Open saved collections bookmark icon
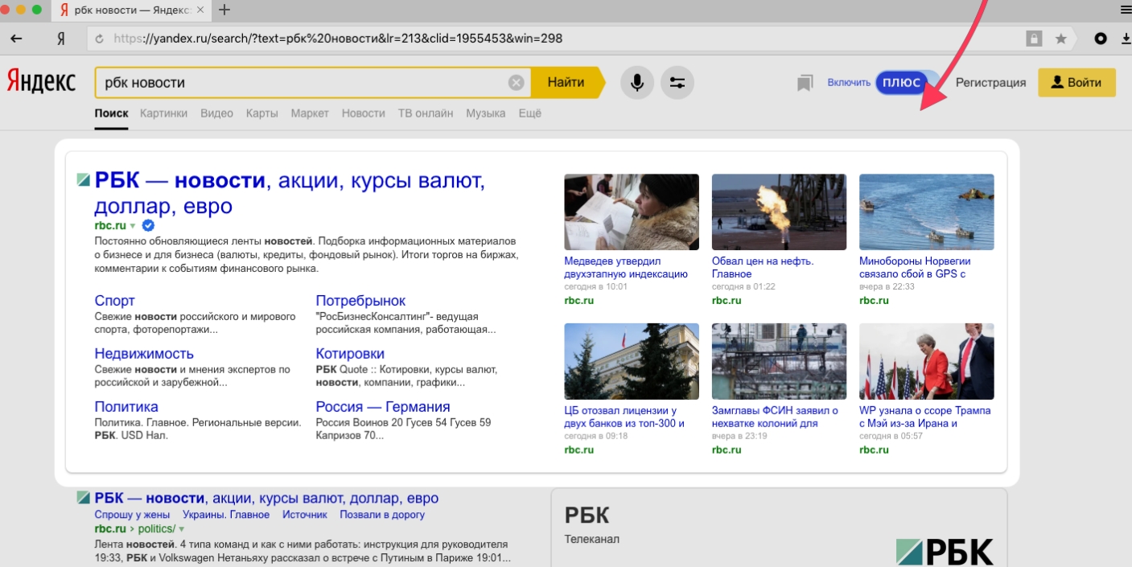 click(805, 83)
